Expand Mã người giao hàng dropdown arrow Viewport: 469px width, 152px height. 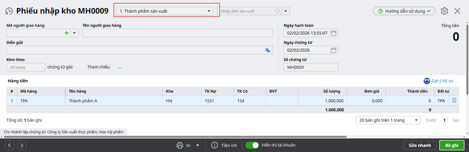click(x=74, y=33)
